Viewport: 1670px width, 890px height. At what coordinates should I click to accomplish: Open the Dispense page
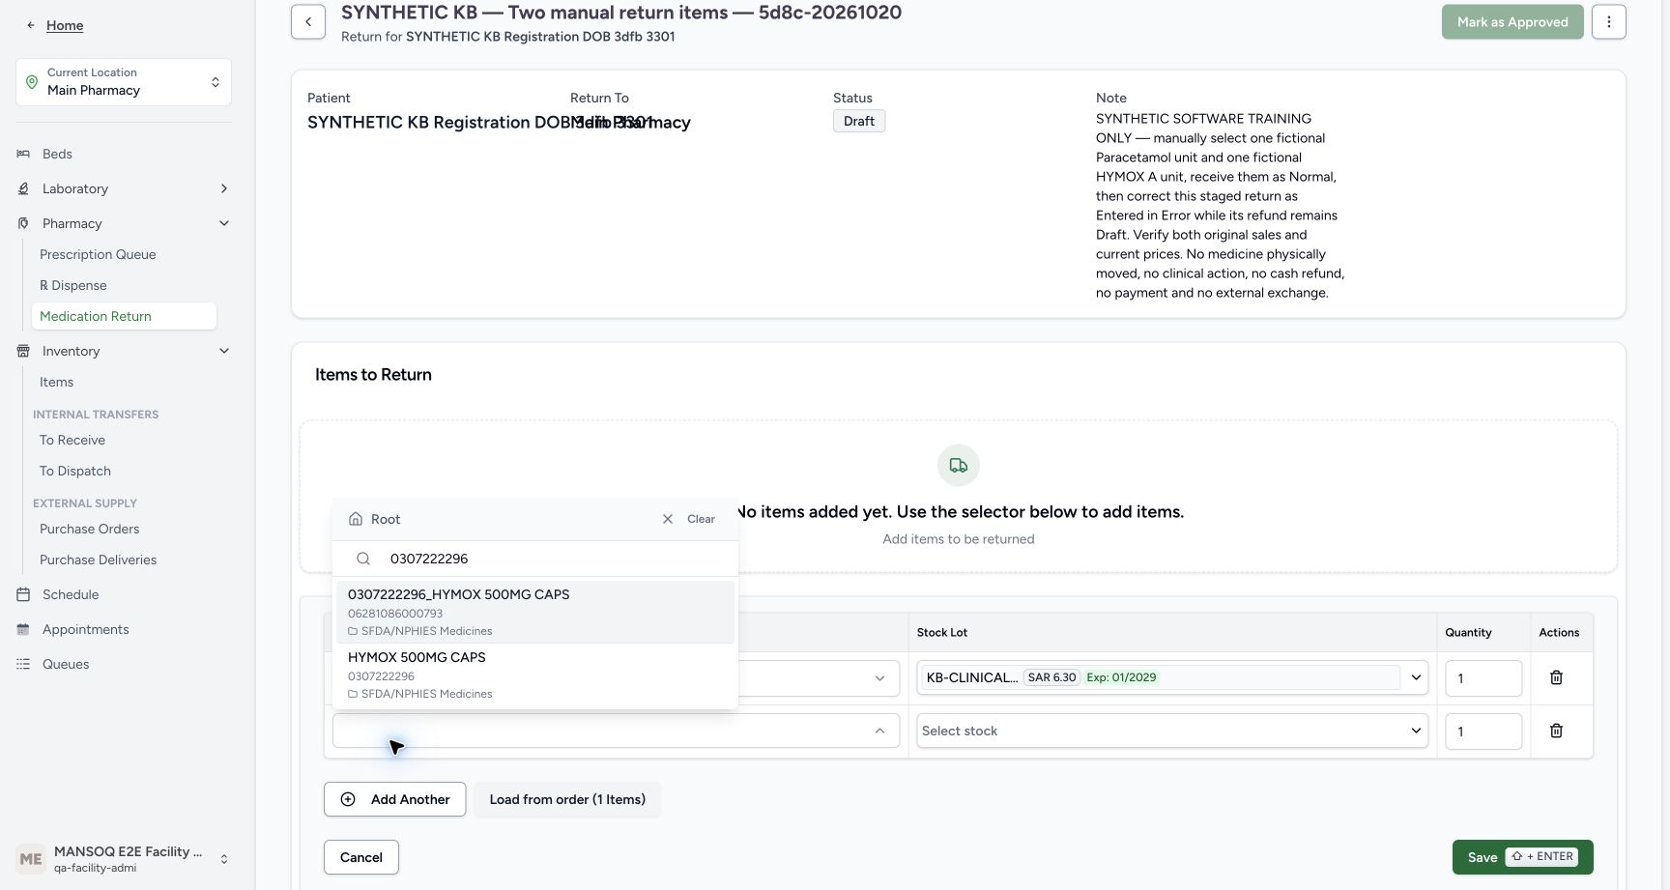pos(73,285)
